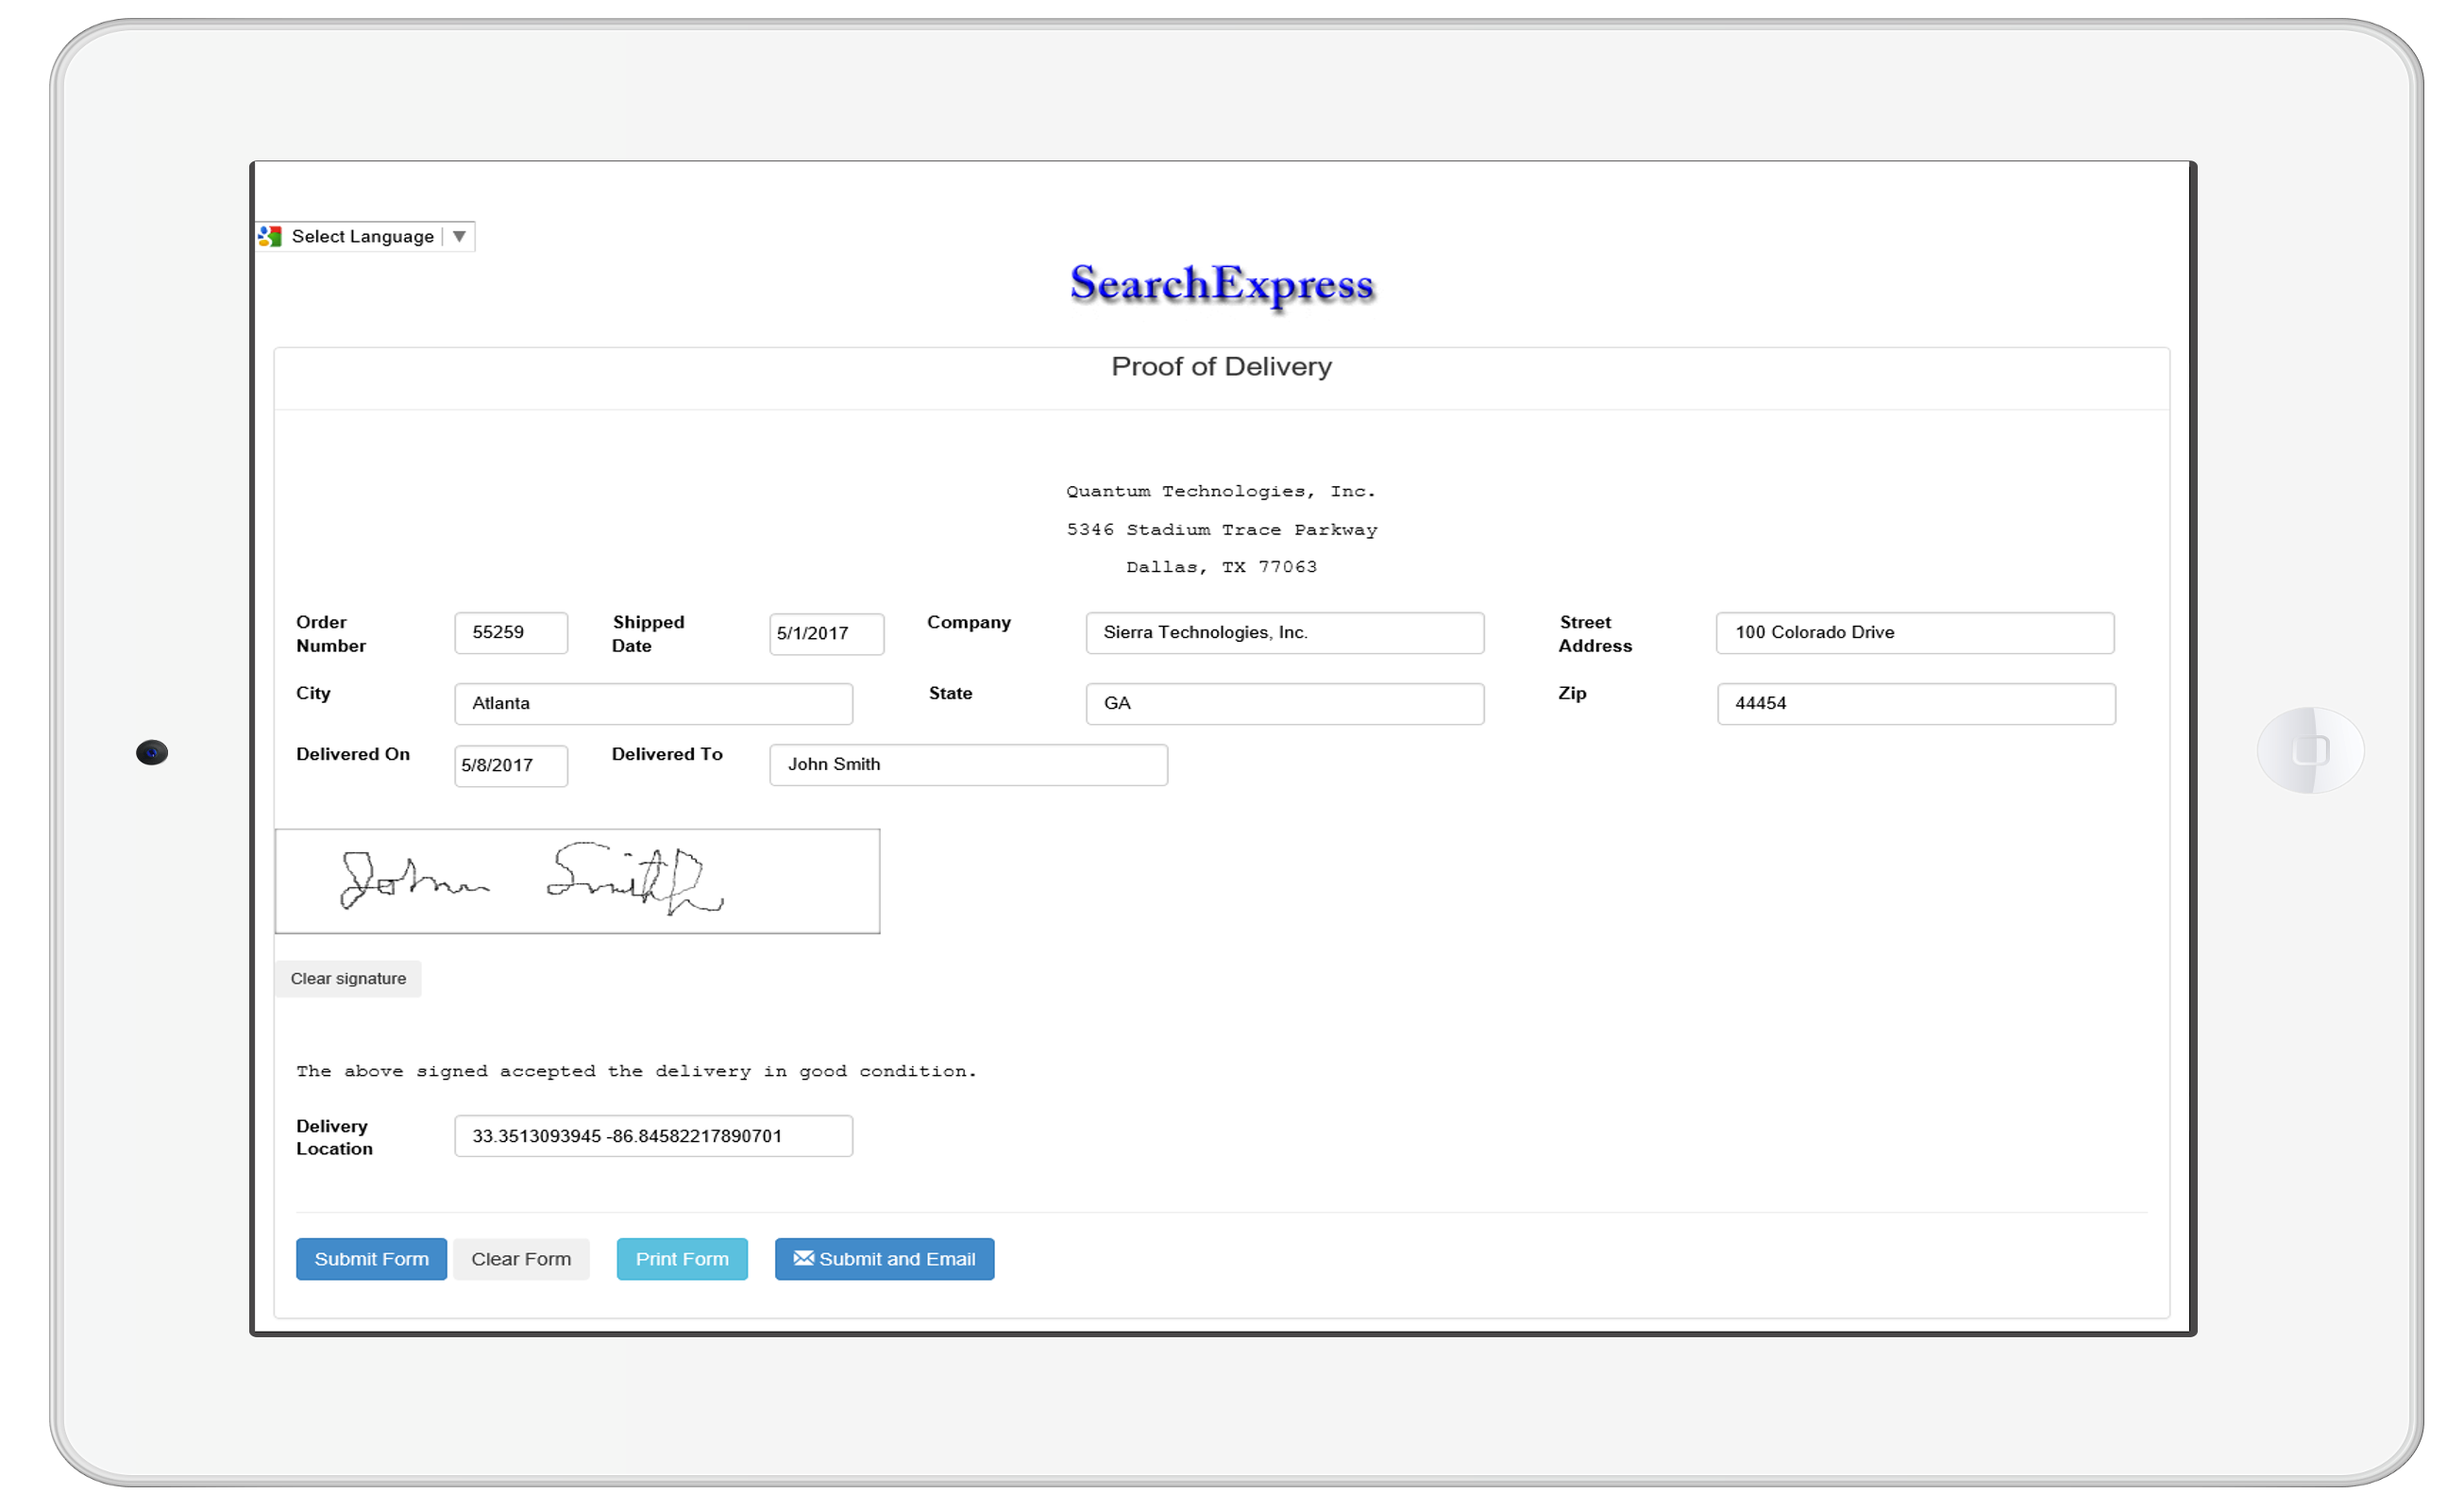Click the City label
The image size is (2464, 1510).
(314, 694)
